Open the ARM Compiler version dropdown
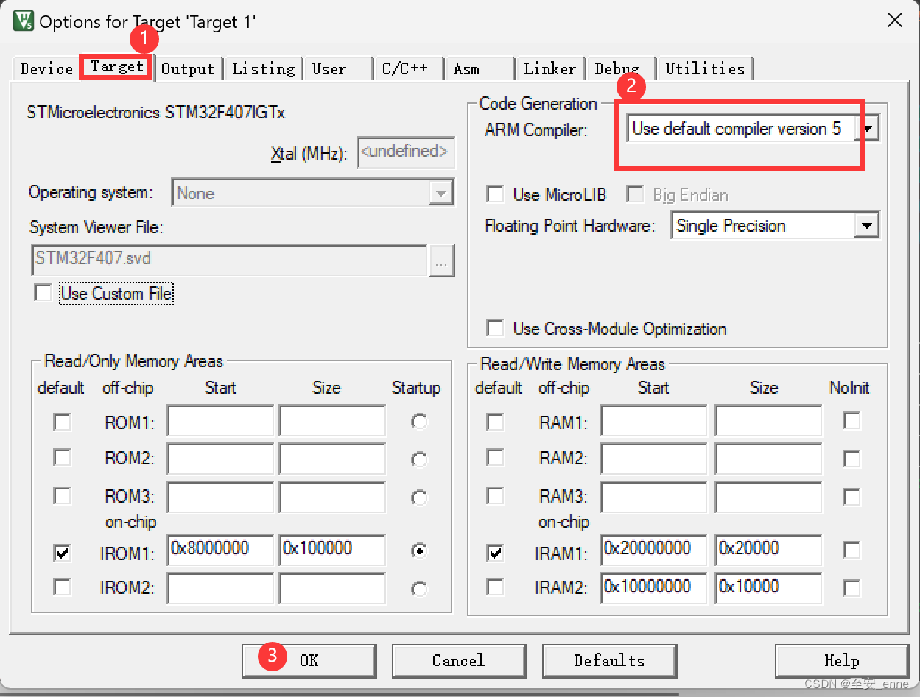The height and width of the screenshot is (697, 920). [x=868, y=127]
